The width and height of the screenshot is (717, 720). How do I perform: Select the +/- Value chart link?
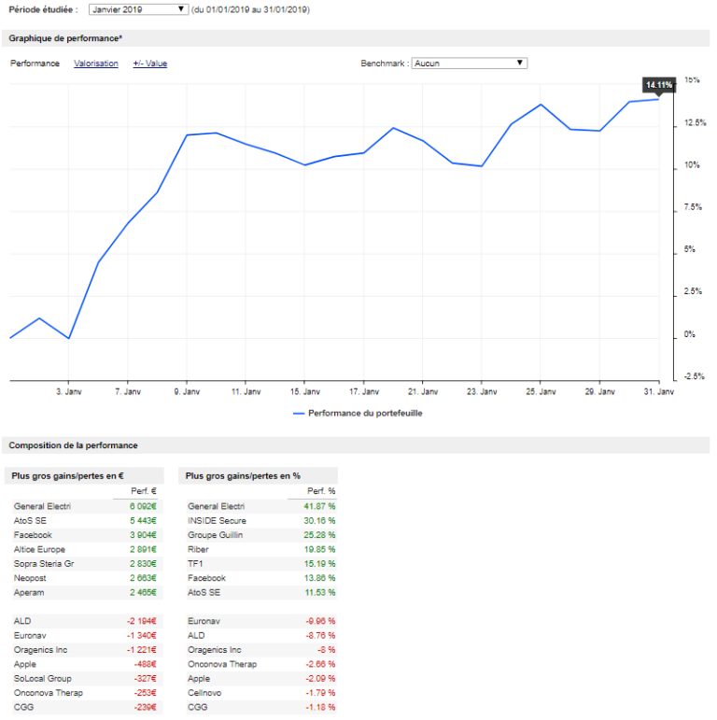(x=149, y=64)
